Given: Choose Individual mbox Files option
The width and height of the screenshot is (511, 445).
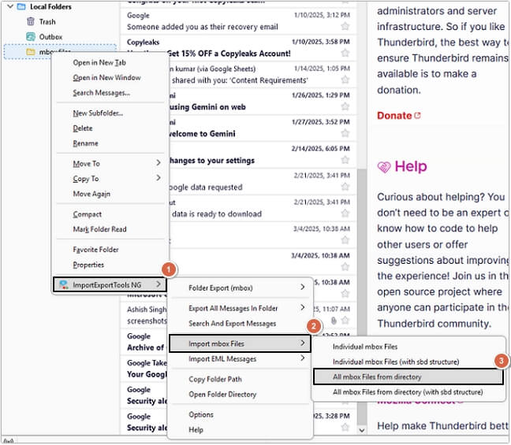Looking at the screenshot, I should pos(364,347).
